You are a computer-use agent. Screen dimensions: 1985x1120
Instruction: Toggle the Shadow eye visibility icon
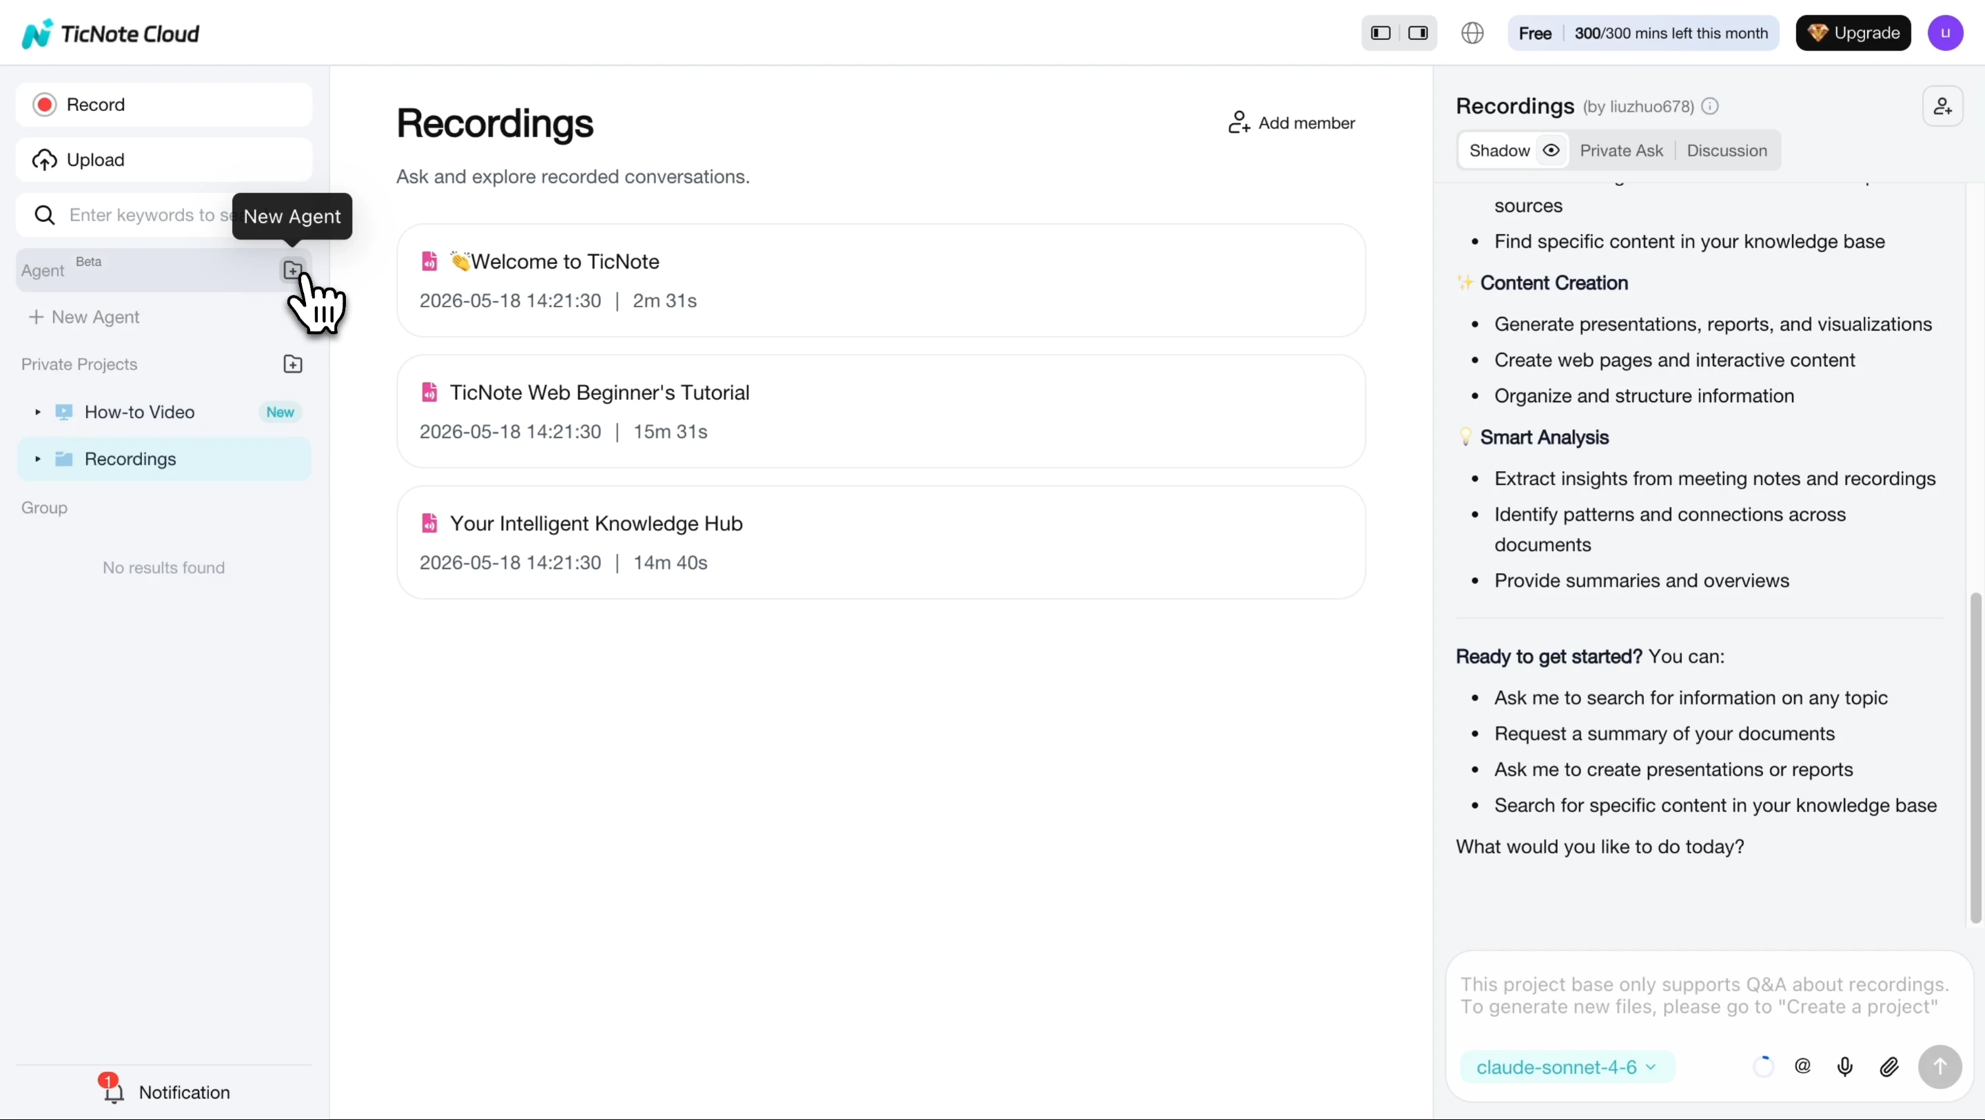point(1551,150)
